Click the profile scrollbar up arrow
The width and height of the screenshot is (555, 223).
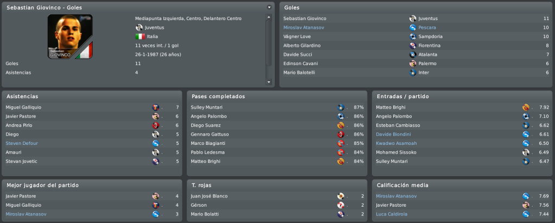(x=269, y=17)
